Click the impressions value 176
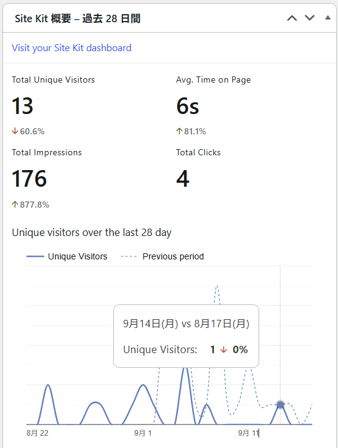Screen dimensions: 338x448 (x=29, y=179)
